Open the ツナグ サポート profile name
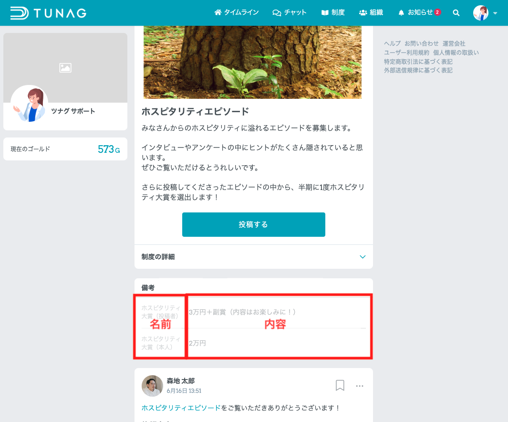The height and width of the screenshot is (422, 508). tap(73, 111)
